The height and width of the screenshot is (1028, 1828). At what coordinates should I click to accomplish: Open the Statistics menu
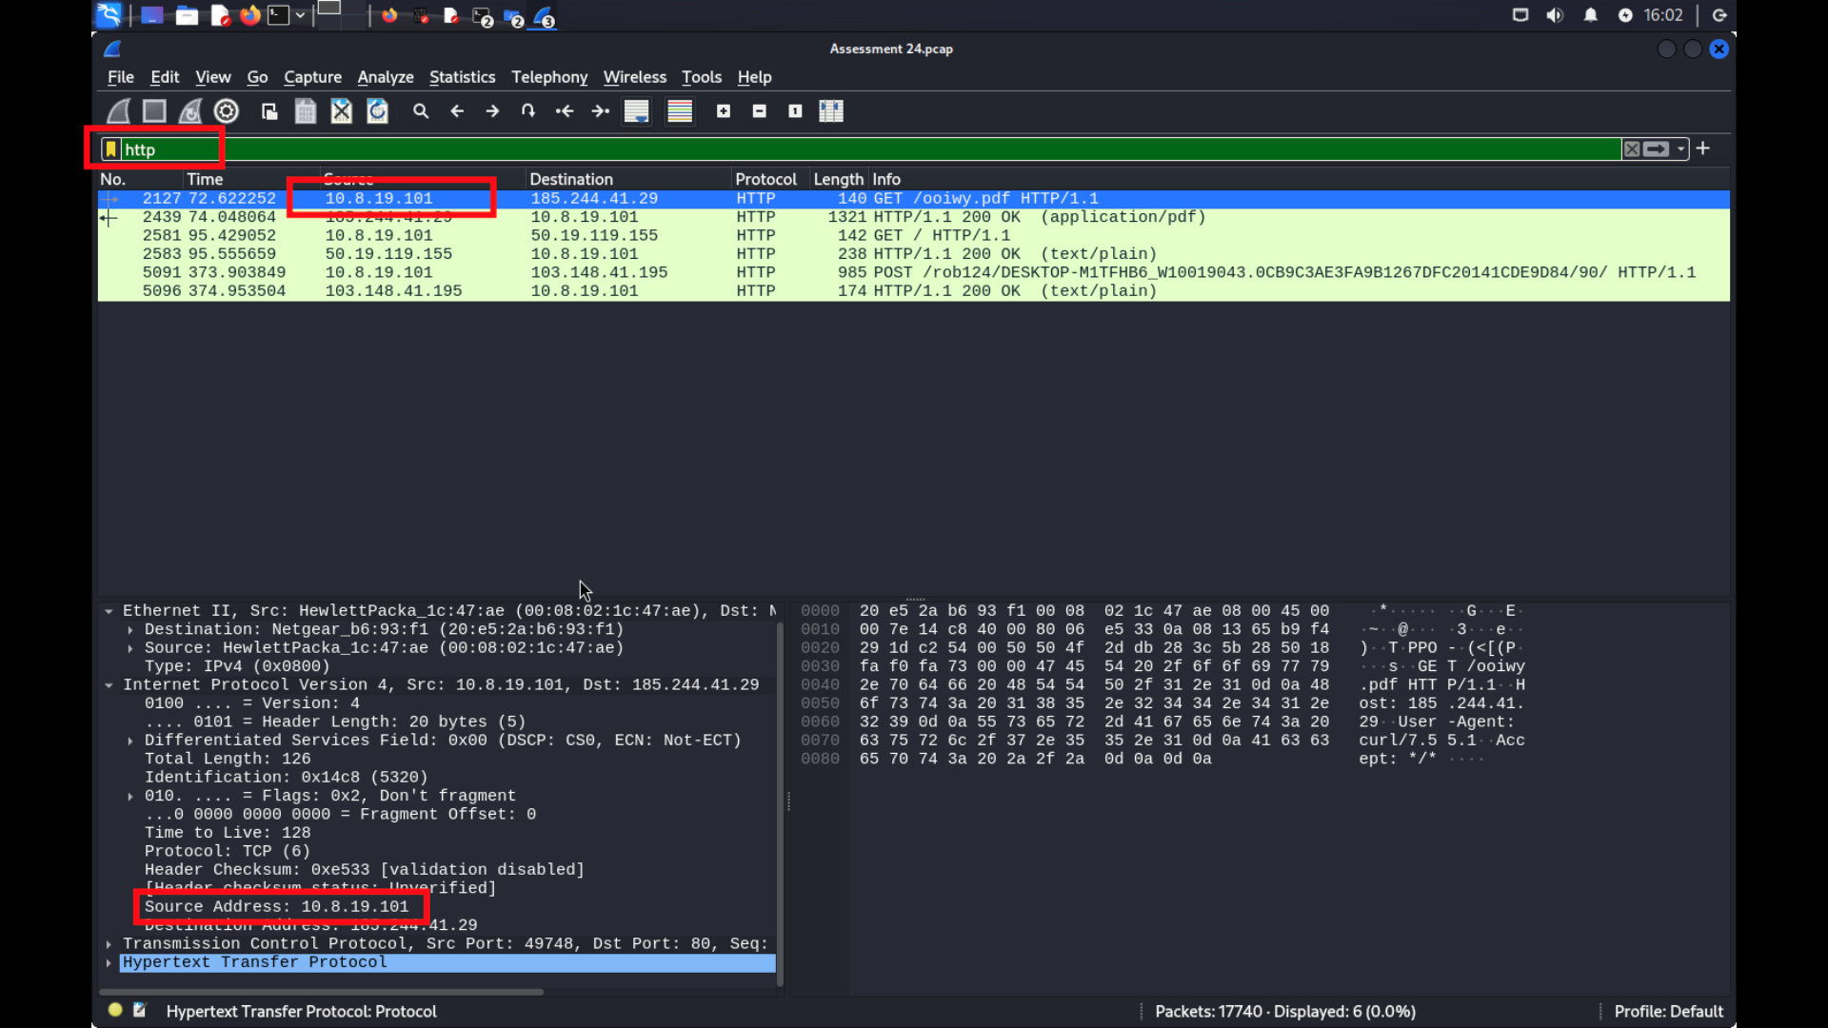pos(462,77)
